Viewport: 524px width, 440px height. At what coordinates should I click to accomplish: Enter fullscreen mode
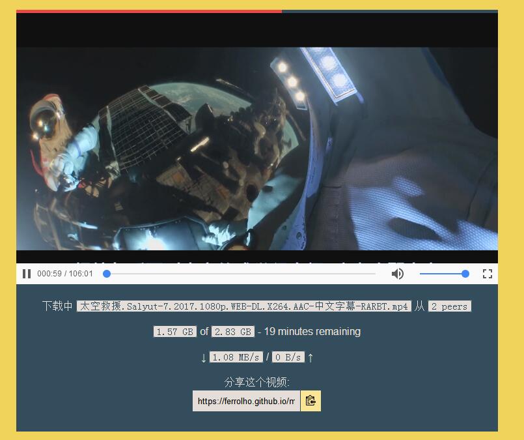tap(487, 274)
